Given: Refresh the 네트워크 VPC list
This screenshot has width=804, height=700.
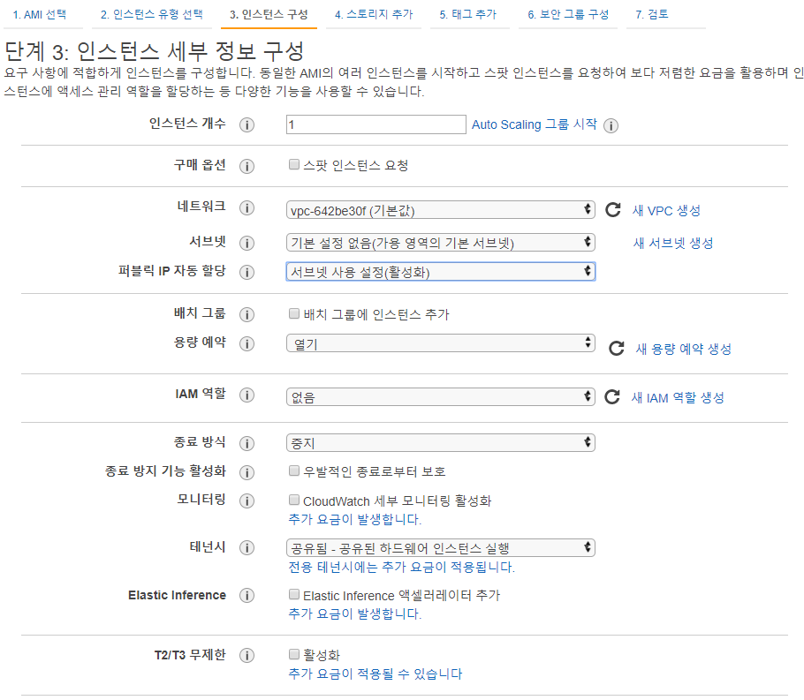Looking at the screenshot, I should click(613, 209).
